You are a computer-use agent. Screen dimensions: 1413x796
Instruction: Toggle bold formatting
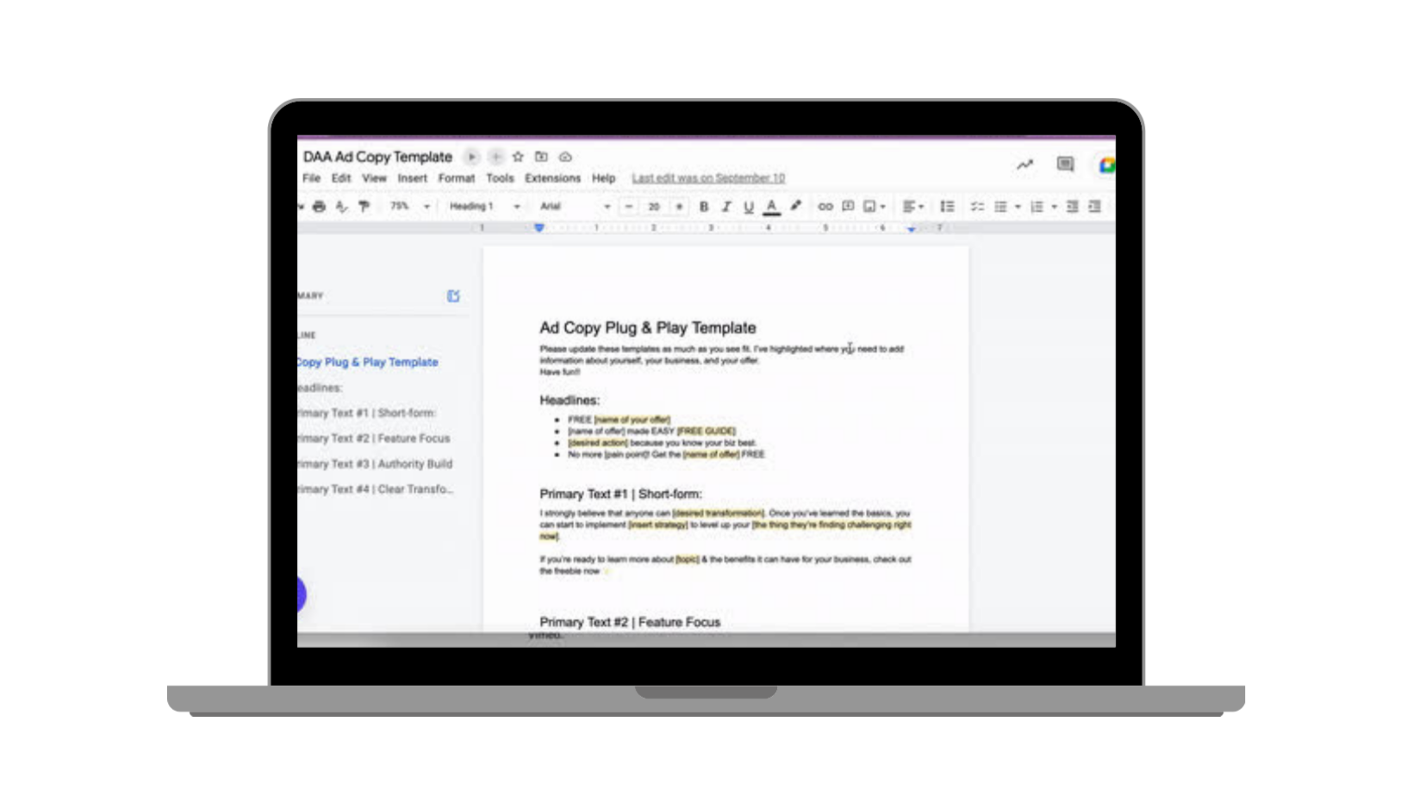[x=704, y=207]
